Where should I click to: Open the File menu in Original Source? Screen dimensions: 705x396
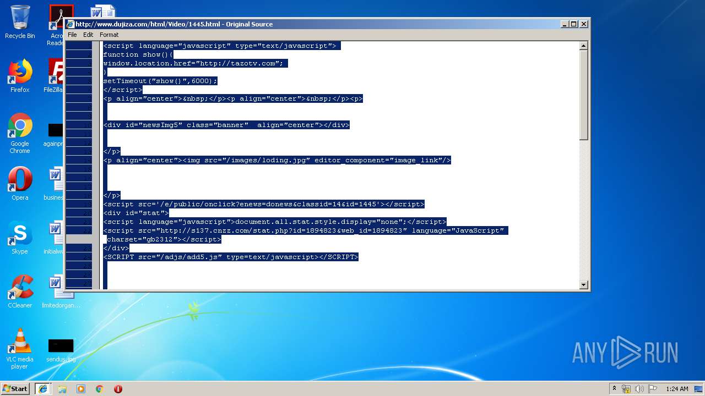pyautogui.click(x=72, y=35)
